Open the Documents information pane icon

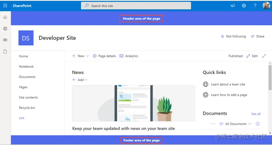(x=258, y=124)
